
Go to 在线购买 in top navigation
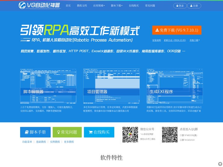[134, 6]
